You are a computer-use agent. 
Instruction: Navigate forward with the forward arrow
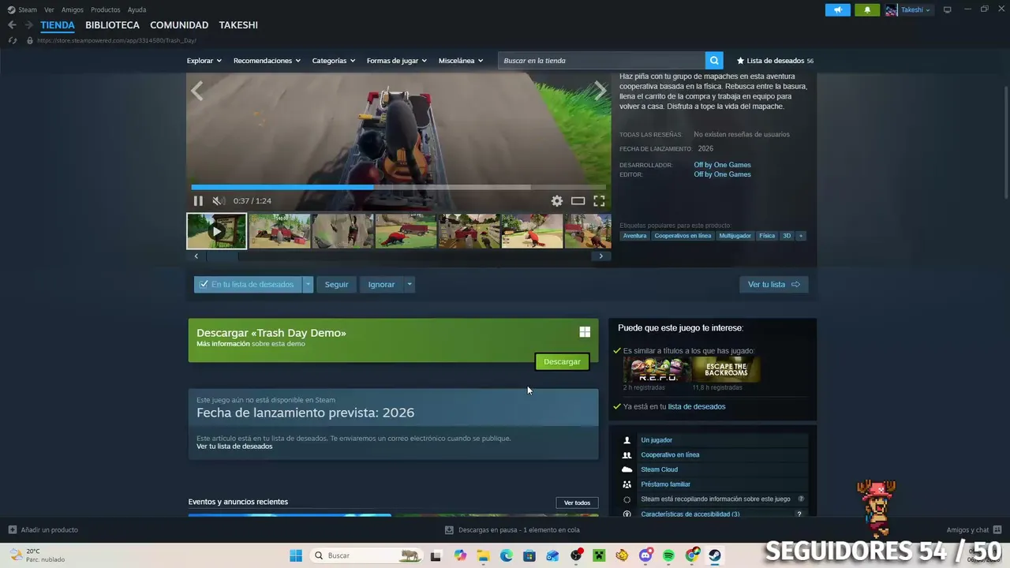(28, 25)
